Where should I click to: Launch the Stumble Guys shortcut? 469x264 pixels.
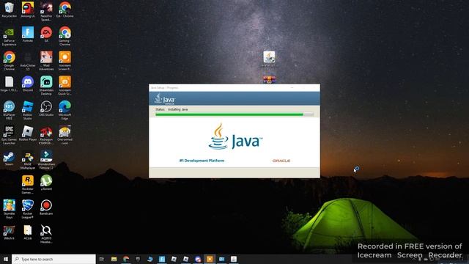coord(9,209)
